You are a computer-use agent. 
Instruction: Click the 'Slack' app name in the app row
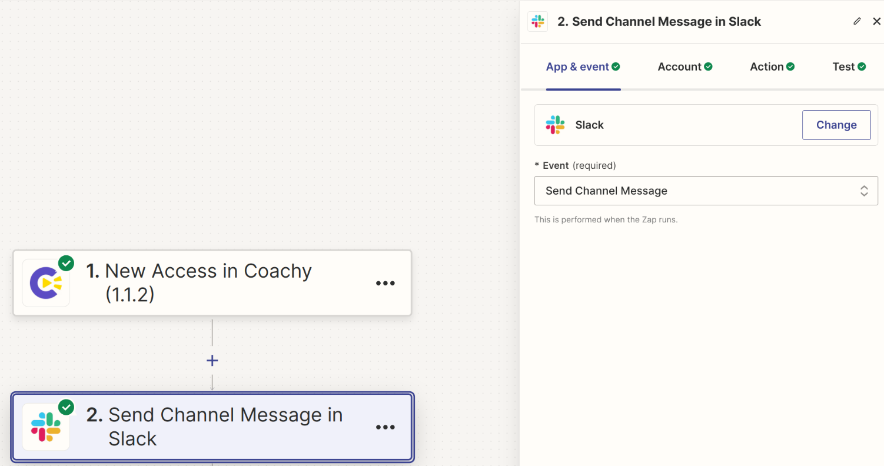pyautogui.click(x=590, y=125)
